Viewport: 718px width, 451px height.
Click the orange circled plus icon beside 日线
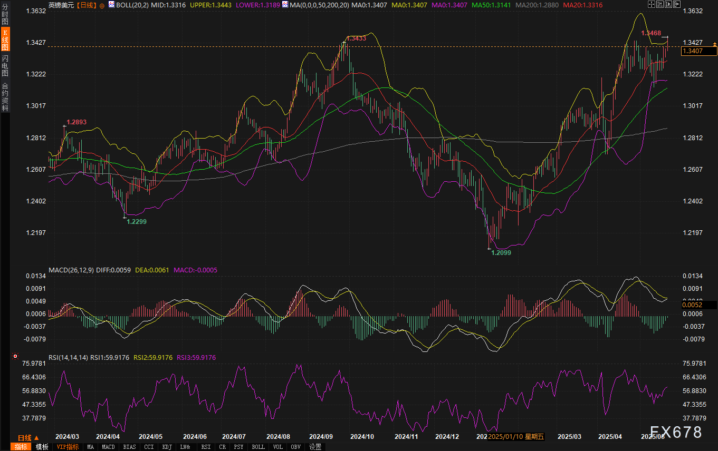(x=102, y=5)
